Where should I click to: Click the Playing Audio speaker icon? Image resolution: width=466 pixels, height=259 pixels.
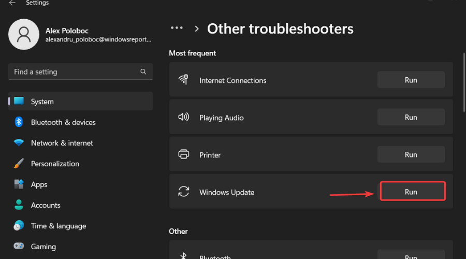click(183, 118)
